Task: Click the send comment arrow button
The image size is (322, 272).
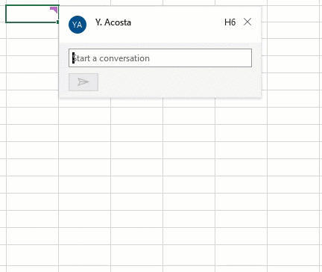Action: point(83,82)
